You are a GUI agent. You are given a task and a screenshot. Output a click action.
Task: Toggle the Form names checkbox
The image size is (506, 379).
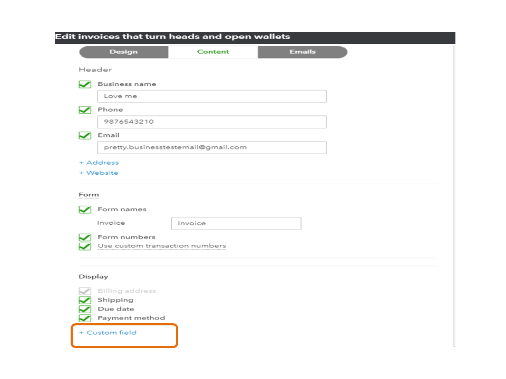[x=85, y=210]
